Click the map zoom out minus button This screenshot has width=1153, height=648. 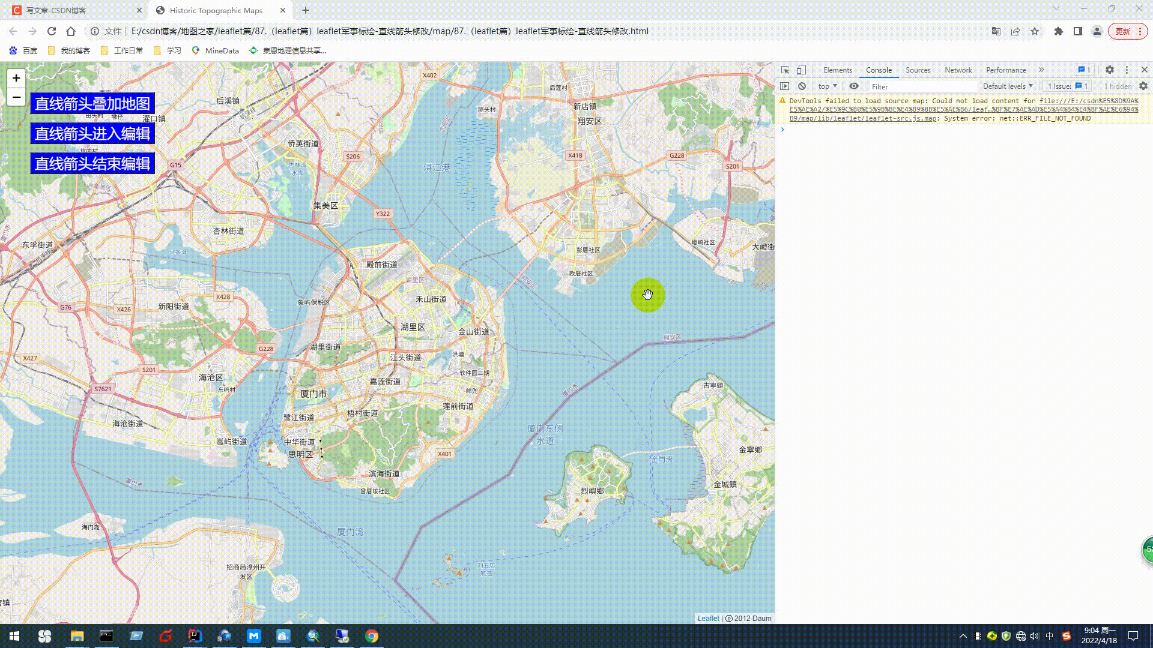pyautogui.click(x=16, y=97)
